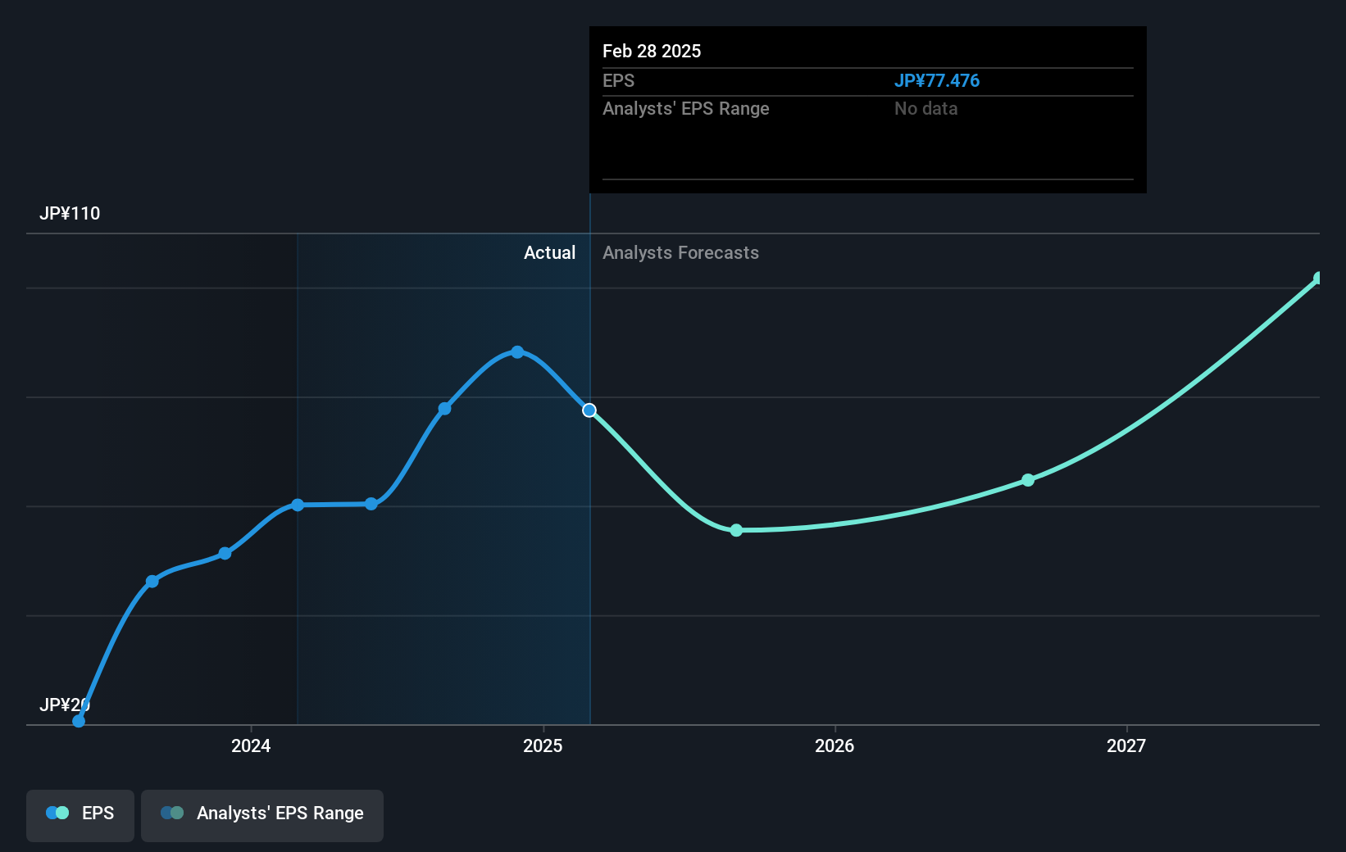Screen dimensions: 1346x852
Task: Click the EPS point just before 2024
Action: tap(225, 554)
